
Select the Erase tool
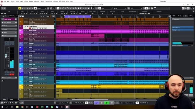(x=66, y=8)
